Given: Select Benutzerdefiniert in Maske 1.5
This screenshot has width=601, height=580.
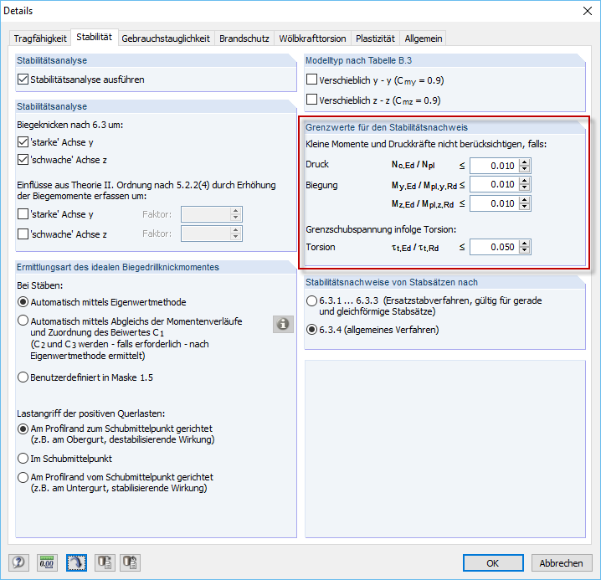Looking at the screenshot, I should 23,377.
